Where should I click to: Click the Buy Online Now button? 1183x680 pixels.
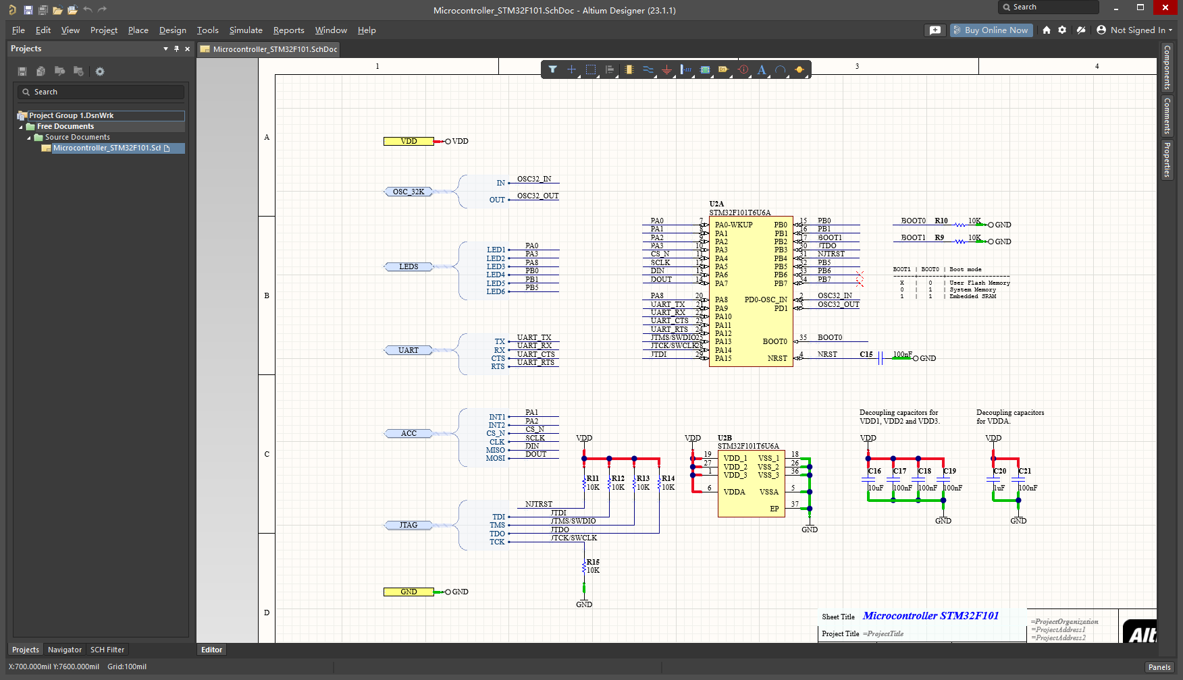click(991, 30)
